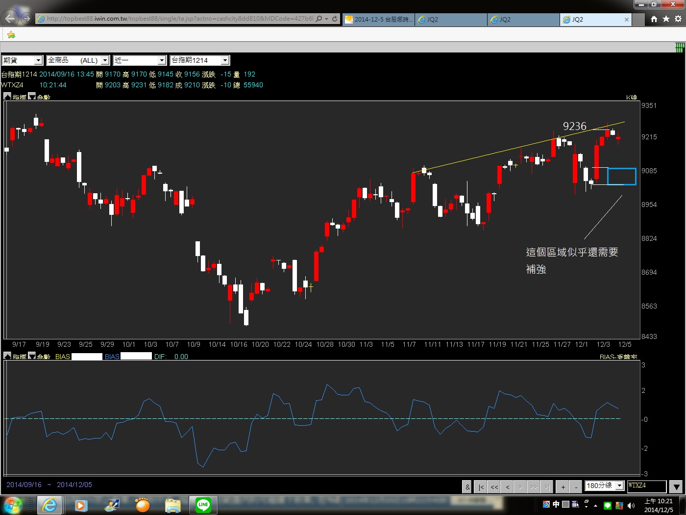Open the 期貨 market type dropdown
Screen dimensions: 686x515
click(23, 60)
